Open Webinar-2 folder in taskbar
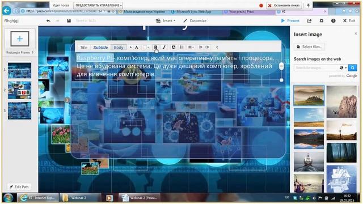 tap(80, 198)
